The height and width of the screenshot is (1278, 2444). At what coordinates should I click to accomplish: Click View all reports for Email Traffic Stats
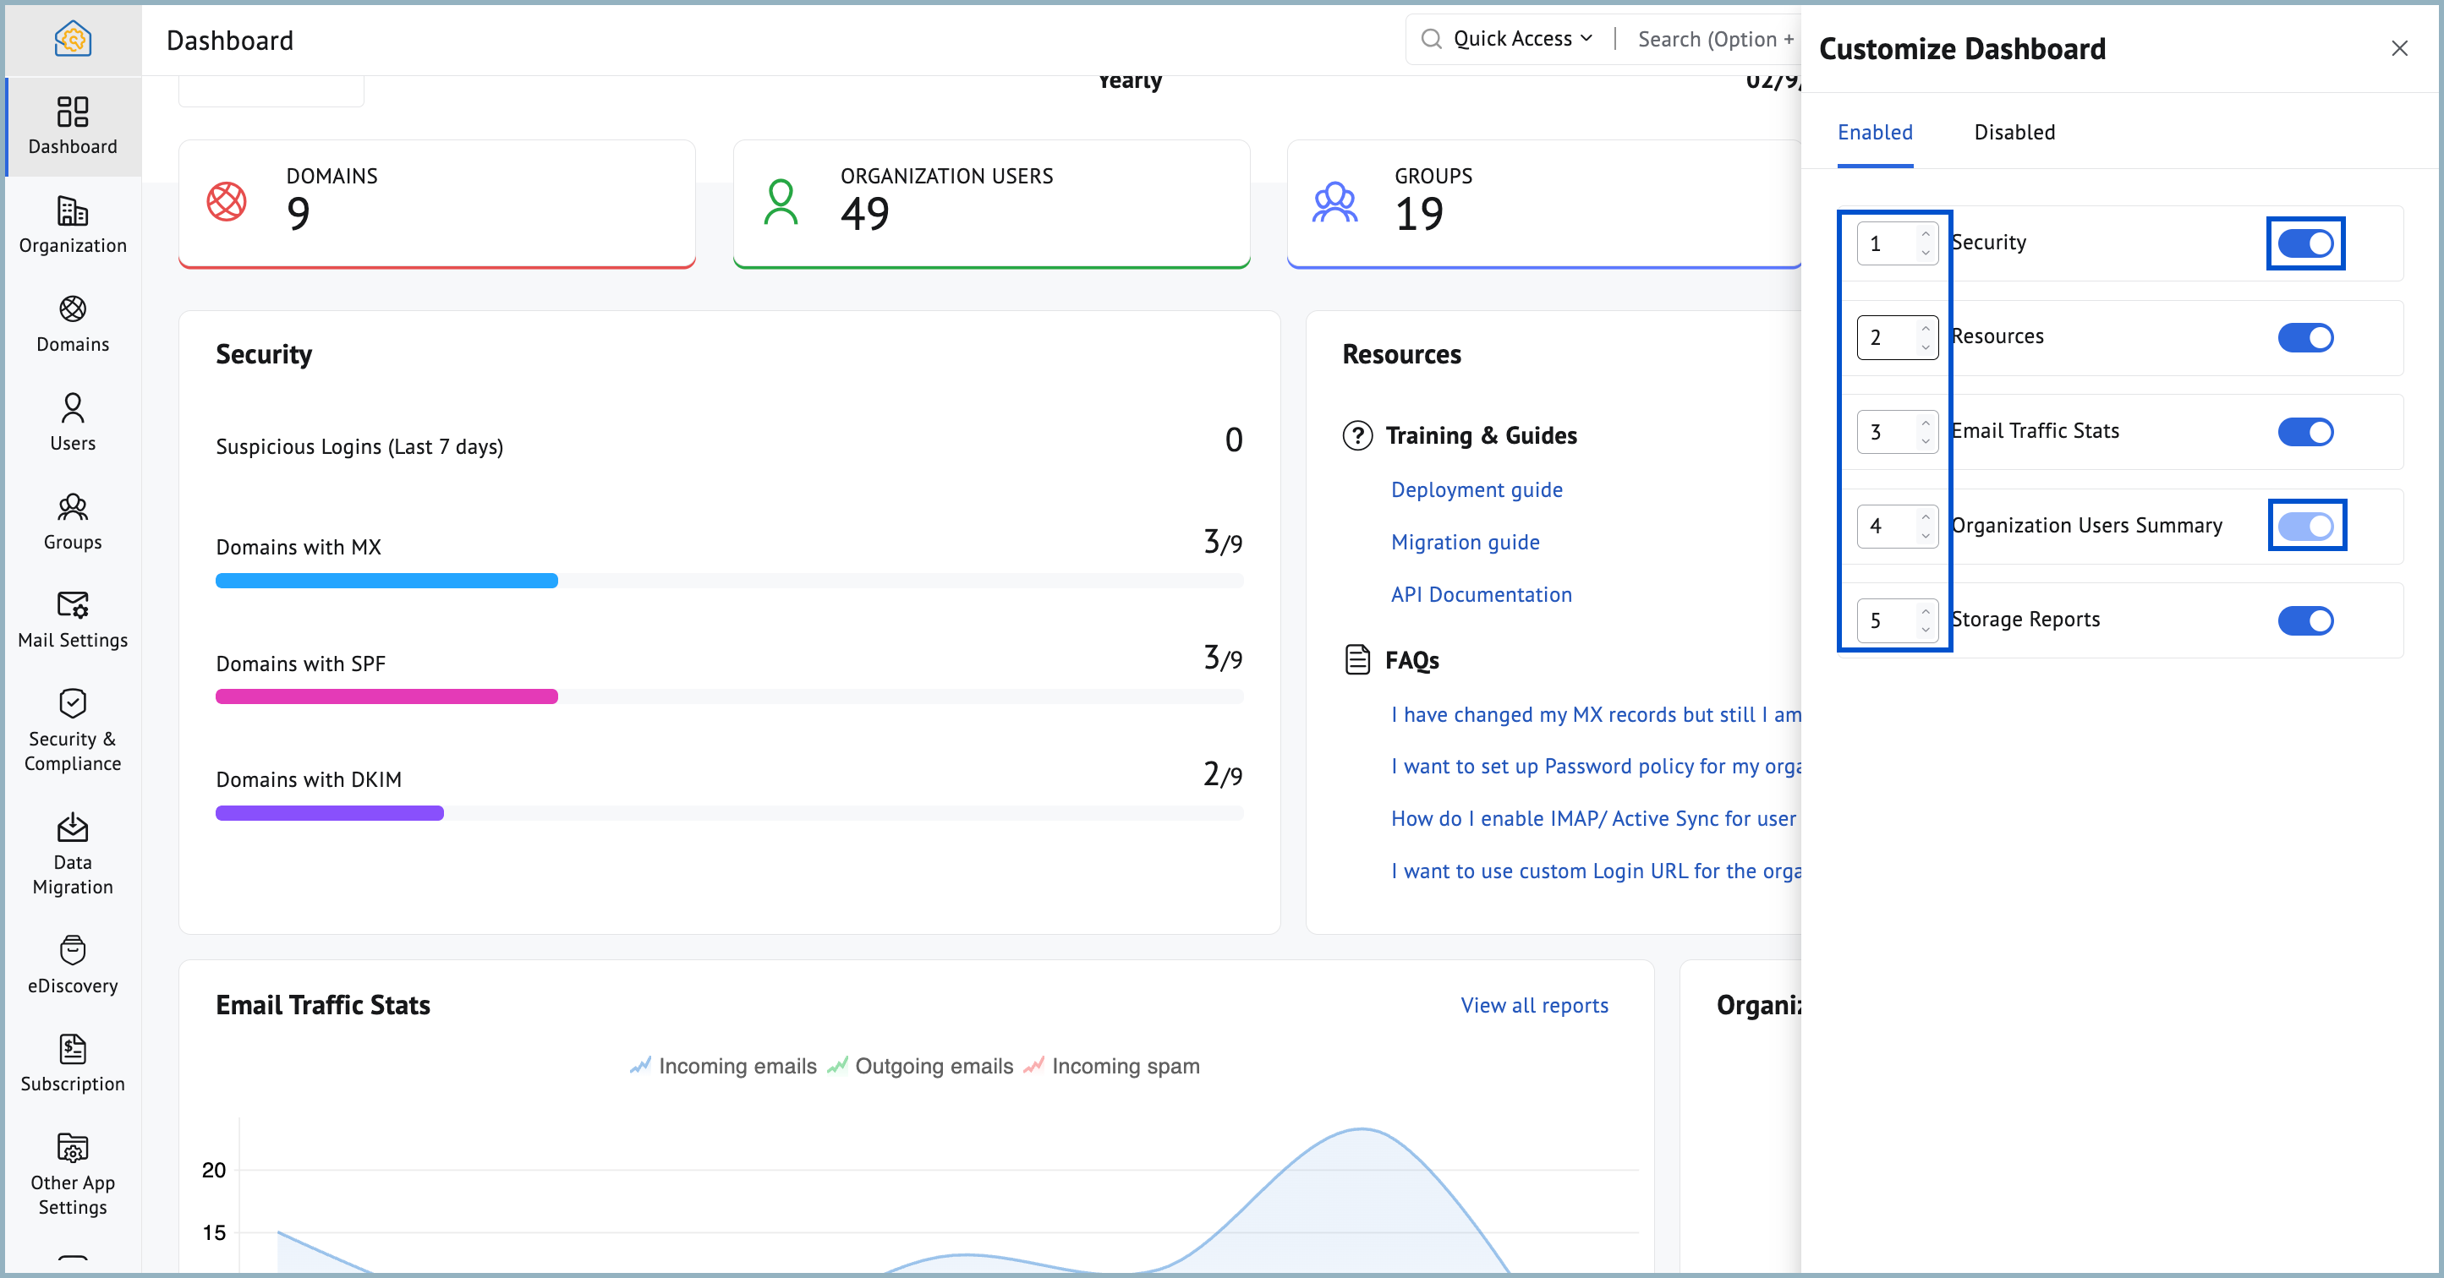(x=1533, y=1005)
